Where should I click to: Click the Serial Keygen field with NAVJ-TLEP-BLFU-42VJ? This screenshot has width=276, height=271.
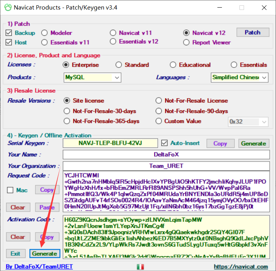(110, 143)
